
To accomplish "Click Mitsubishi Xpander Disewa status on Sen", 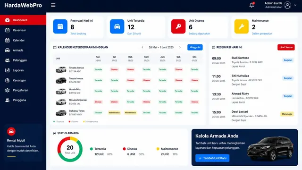I will click(98, 102).
